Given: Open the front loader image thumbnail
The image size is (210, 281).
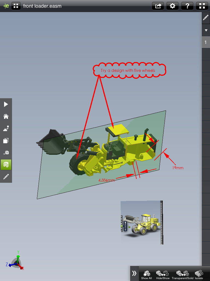Looking at the screenshot, I should [x=142, y=222].
